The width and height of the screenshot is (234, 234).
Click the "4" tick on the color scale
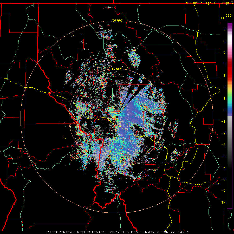pyautogui.click(x=224, y=64)
